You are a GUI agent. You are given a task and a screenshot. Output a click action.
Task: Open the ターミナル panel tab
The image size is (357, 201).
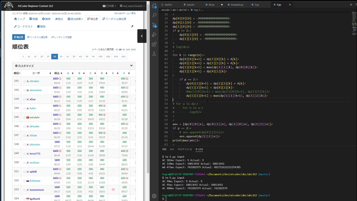(x=199, y=149)
